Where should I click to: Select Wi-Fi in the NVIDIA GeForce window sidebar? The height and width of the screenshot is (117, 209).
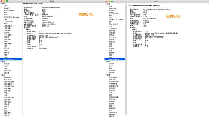pyautogui.click(x=111, y=66)
